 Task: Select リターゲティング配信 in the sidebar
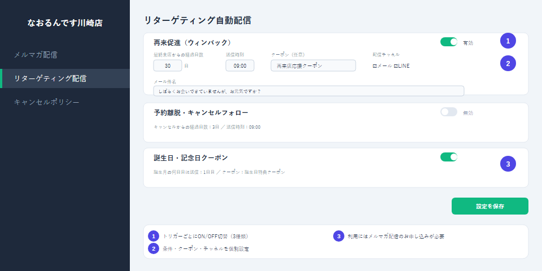click(x=64, y=78)
